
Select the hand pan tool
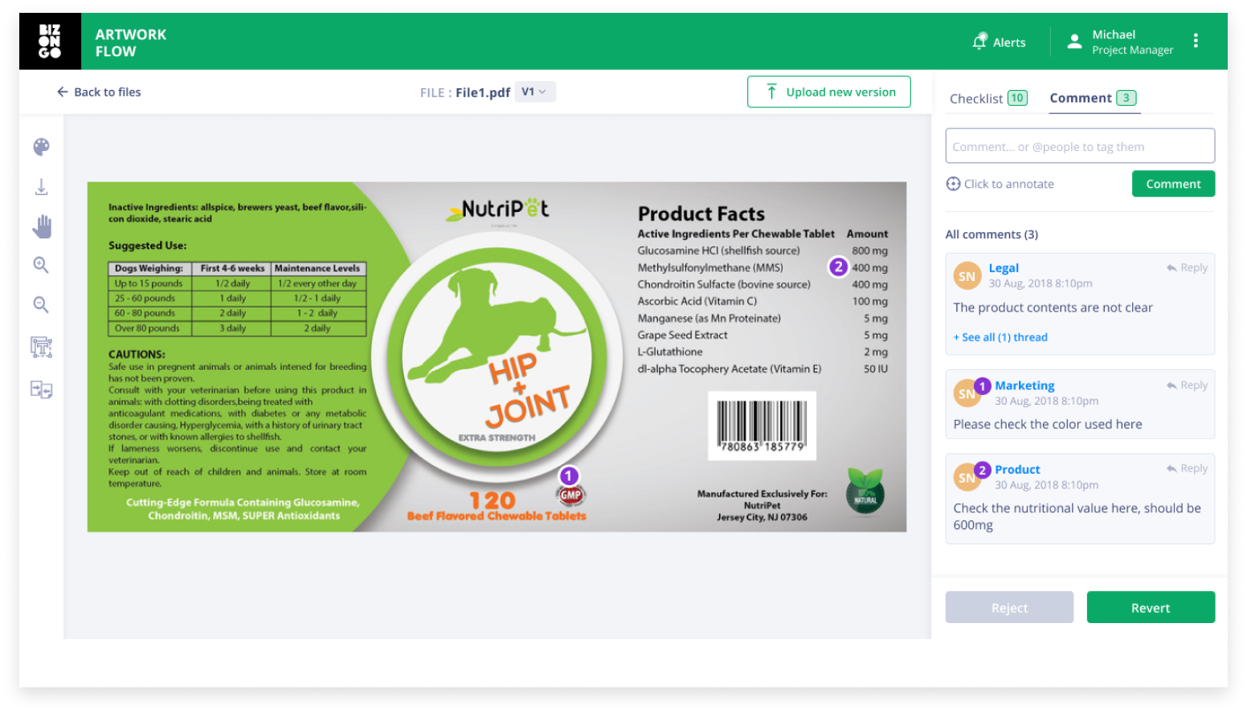coord(42,226)
